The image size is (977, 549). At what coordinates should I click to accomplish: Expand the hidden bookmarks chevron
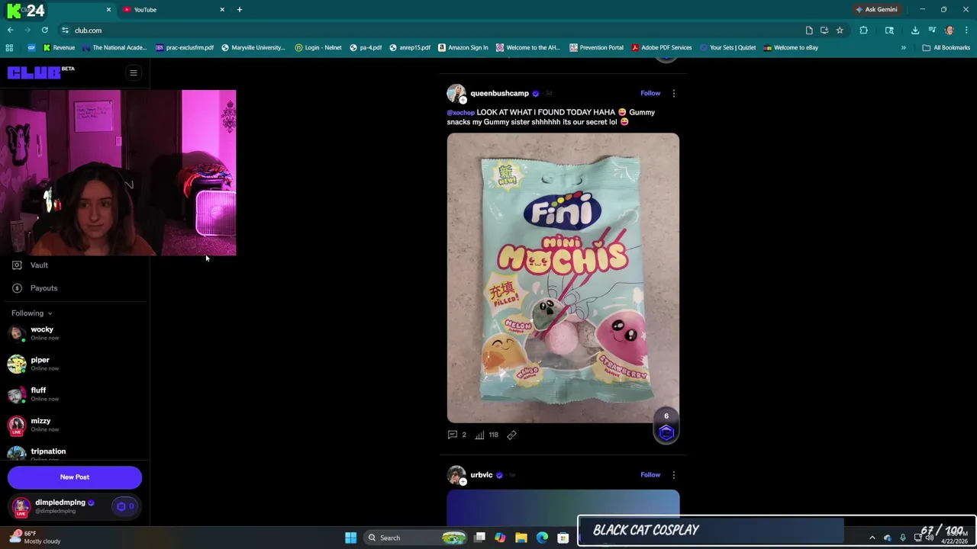[904, 48]
